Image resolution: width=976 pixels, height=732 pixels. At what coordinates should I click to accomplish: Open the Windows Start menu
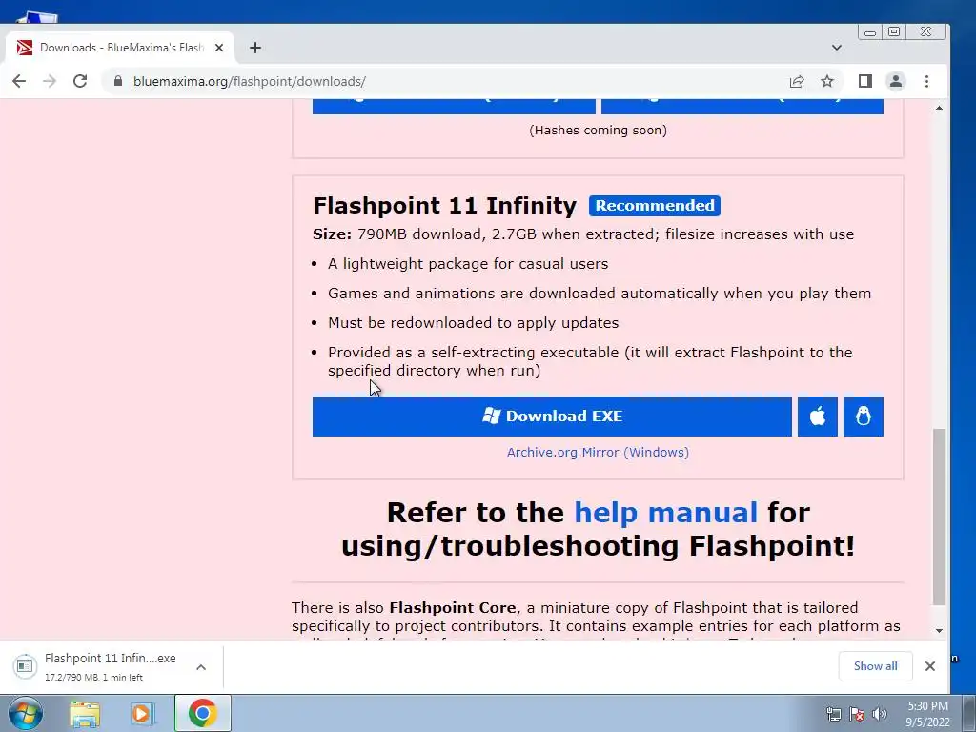25,713
